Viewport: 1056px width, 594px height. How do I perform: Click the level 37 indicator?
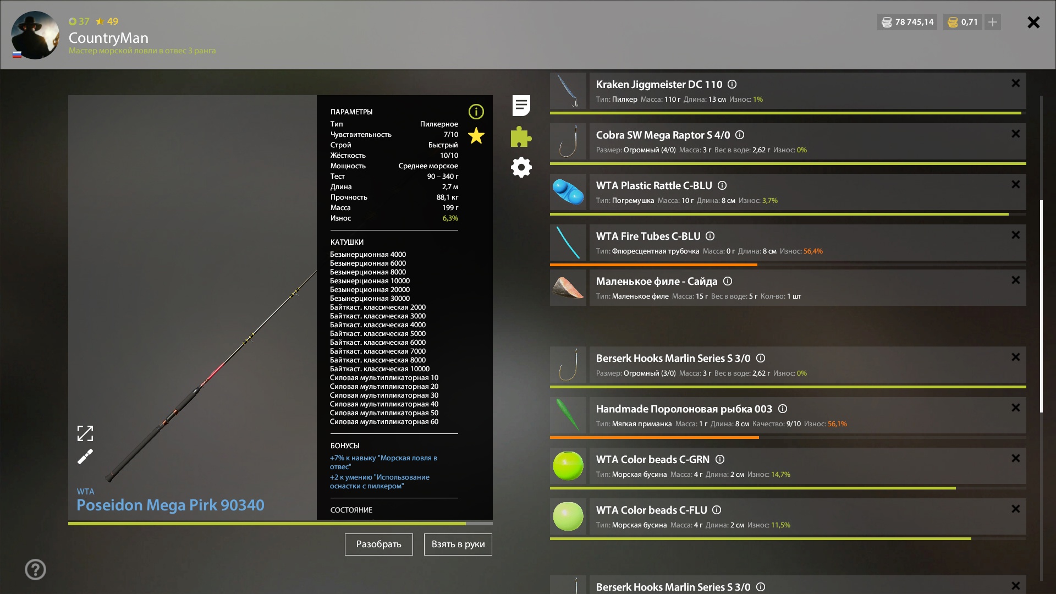coord(79,21)
